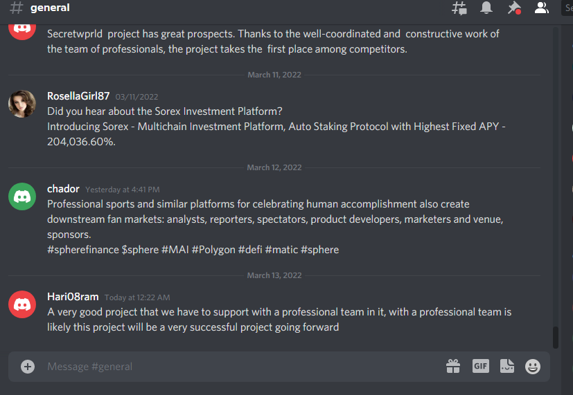
Task: Click chador's green Discord avatar
Action: click(x=22, y=196)
